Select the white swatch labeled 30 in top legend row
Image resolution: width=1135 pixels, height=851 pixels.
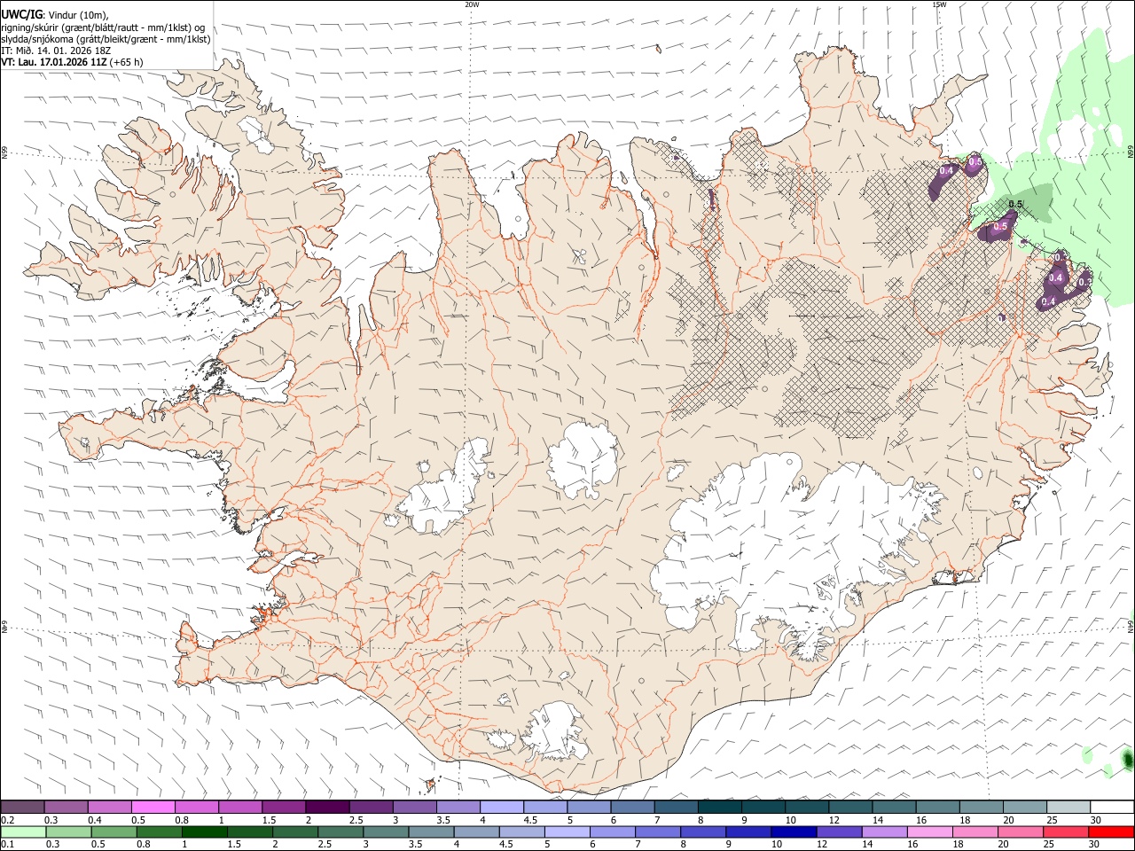click(x=1112, y=808)
